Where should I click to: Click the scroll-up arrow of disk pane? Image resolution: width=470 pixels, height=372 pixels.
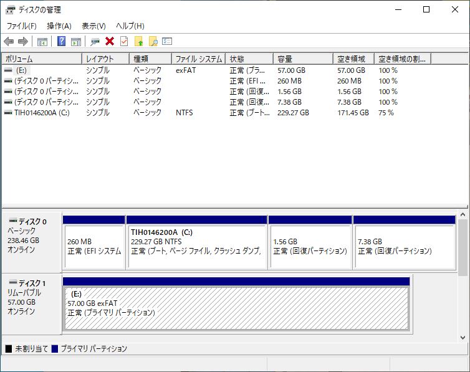point(463,215)
